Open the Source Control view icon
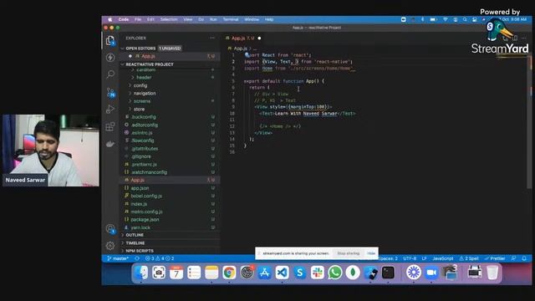The height and width of the screenshot is (301, 535). 110,92
